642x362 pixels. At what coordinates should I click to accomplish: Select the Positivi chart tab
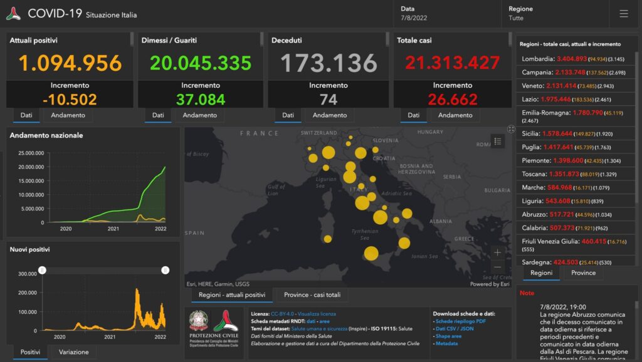(x=30, y=352)
